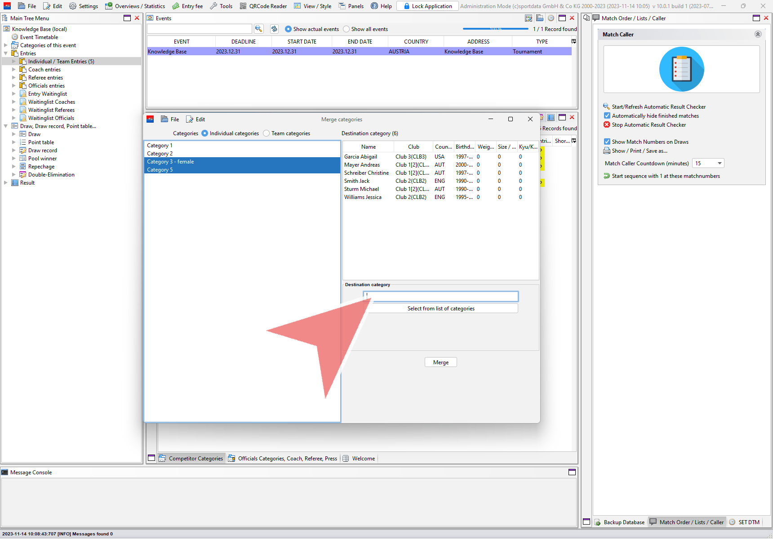Image resolution: width=773 pixels, height=539 pixels.
Task: Uncheck Automatically hide finished matches
Action: tap(607, 116)
